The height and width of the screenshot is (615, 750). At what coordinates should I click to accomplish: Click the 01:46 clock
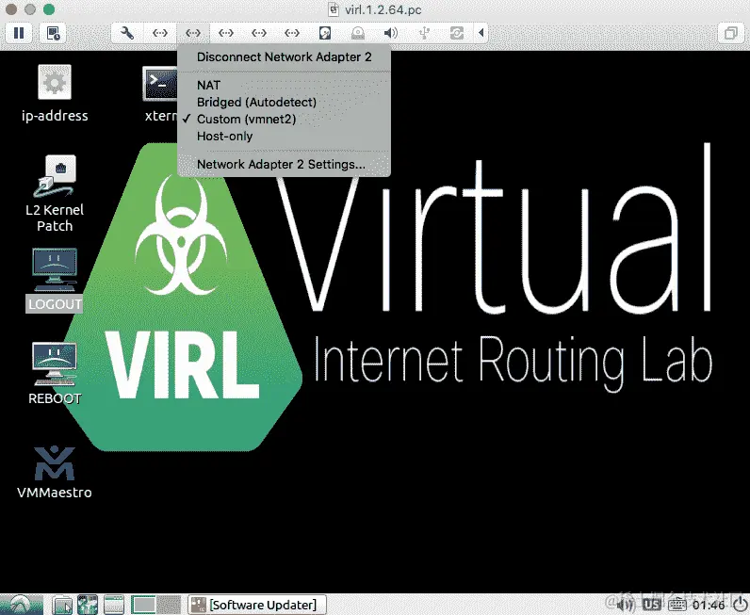(x=709, y=606)
